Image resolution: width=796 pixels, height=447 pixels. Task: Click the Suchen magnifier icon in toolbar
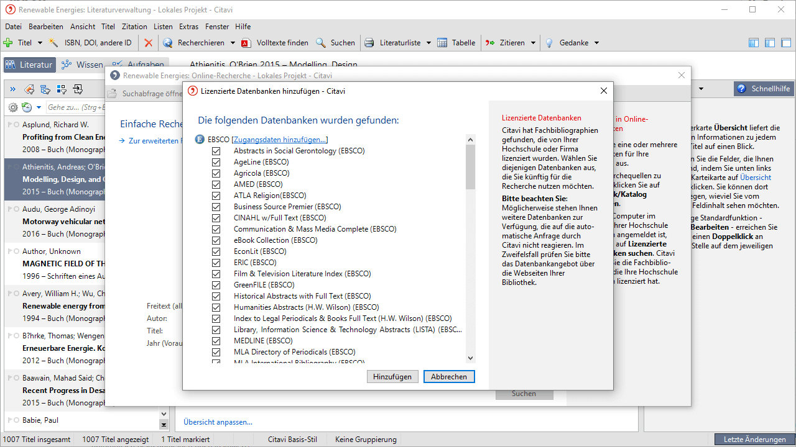click(x=320, y=43)
